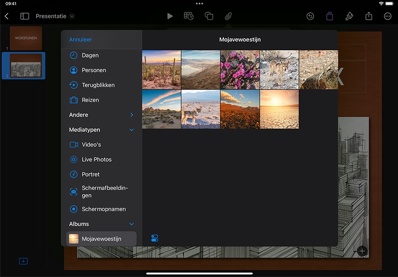This screenshot has width=398, height=277.
Task: Open the shapes insert icon
Action: click(209, 16)
